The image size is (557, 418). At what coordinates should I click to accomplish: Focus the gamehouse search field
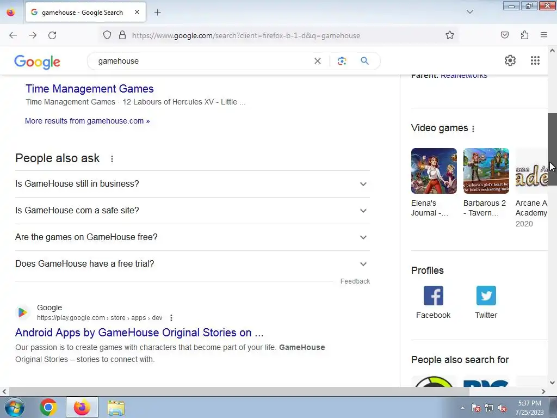pos(202,61)
